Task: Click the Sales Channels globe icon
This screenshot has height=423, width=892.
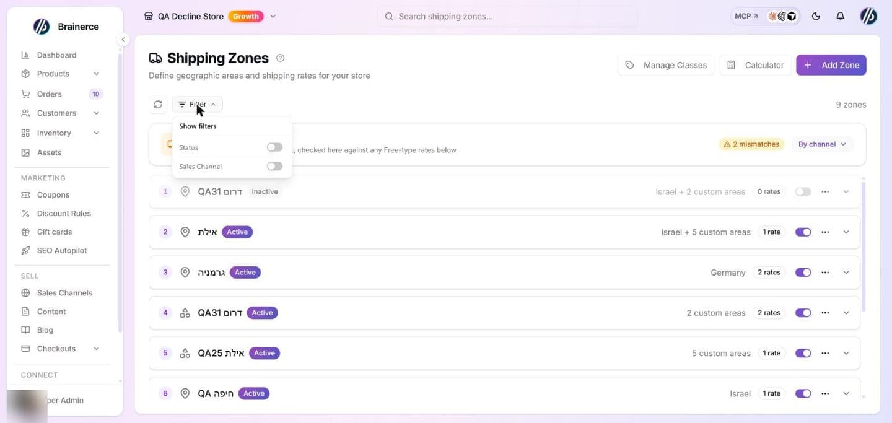Action: click(x=25, y=293)
